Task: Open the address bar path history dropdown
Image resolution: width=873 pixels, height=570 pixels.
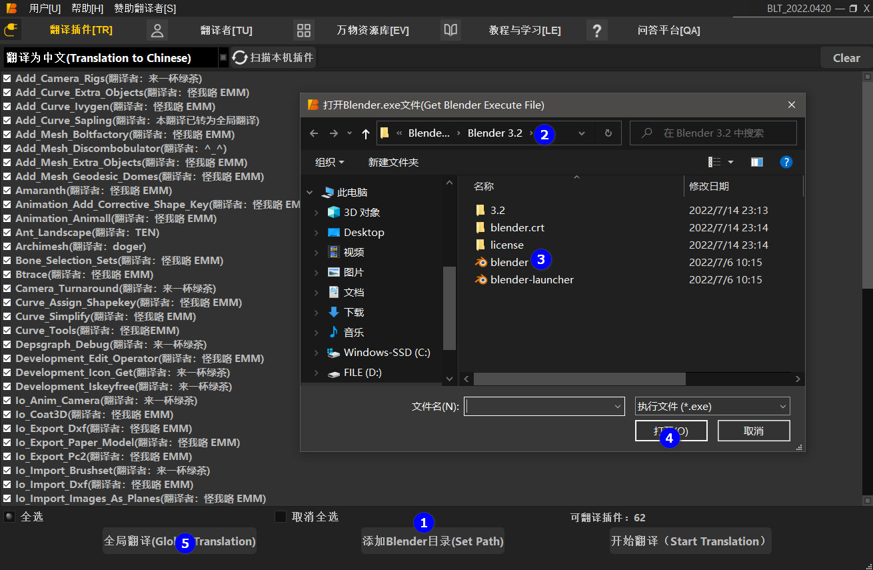Action: coord(582,133)
